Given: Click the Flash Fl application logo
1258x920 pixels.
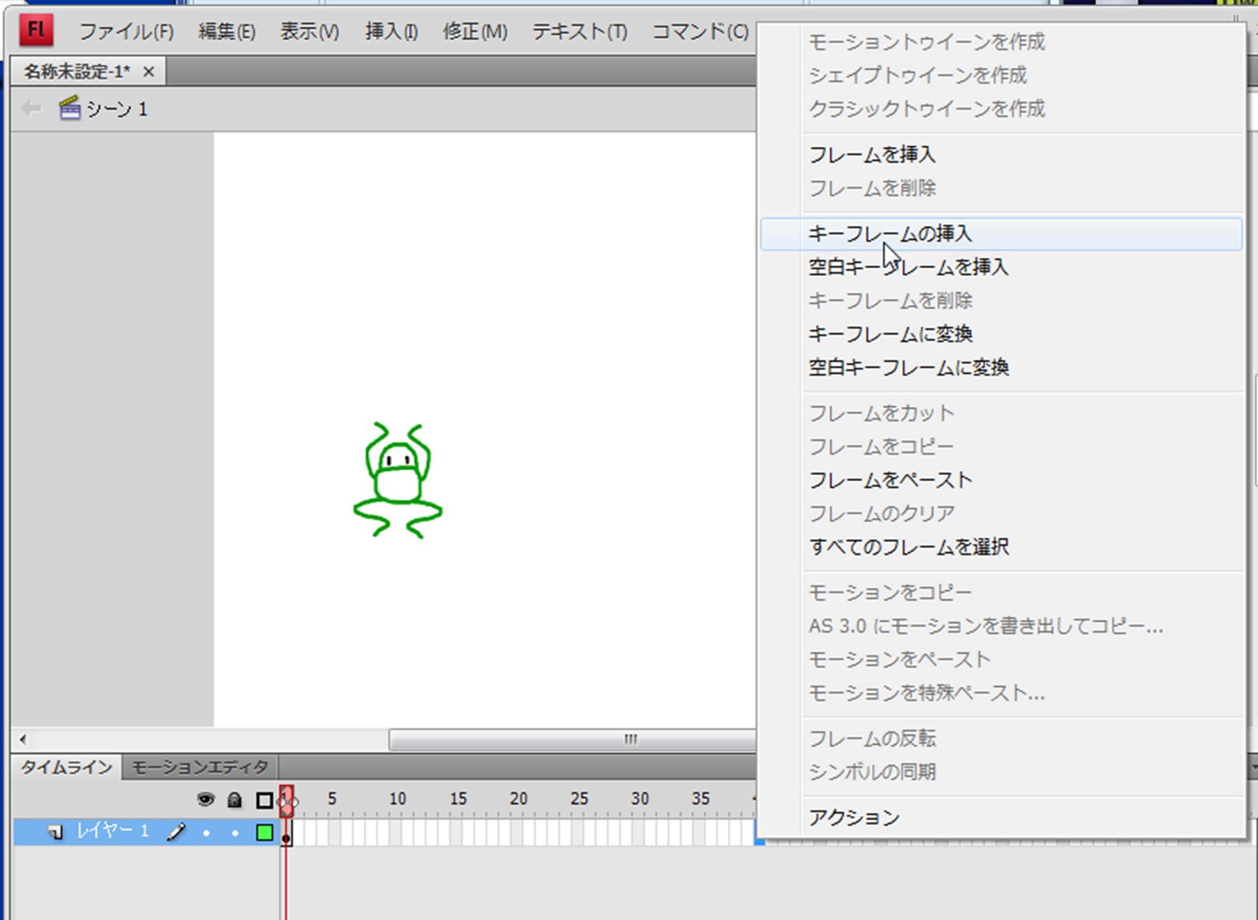Looking at the screenshot, I should (36, 30).
